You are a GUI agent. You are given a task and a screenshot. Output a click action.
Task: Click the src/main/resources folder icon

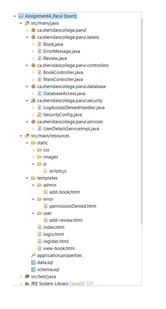[x=27, y=136]
